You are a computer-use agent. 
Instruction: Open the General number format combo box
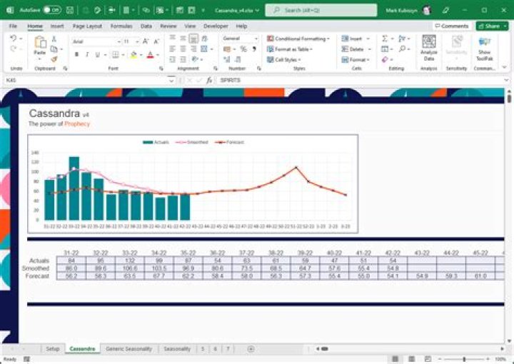click(240, 39)
